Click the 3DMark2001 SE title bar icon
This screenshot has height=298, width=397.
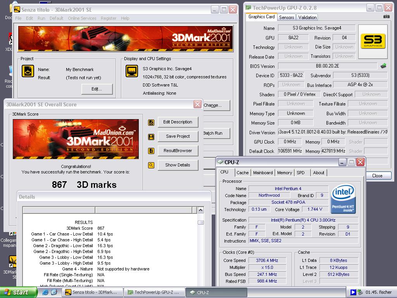click(x=17, y=10)
